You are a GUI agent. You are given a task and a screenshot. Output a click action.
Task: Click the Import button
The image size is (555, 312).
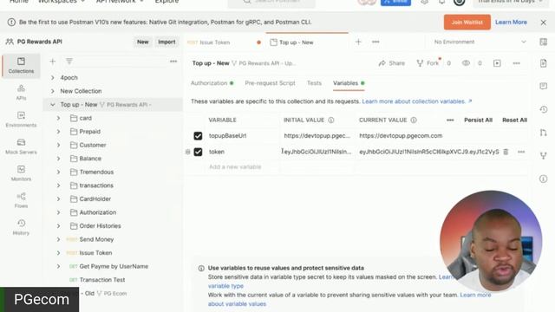tap(166, 42)
